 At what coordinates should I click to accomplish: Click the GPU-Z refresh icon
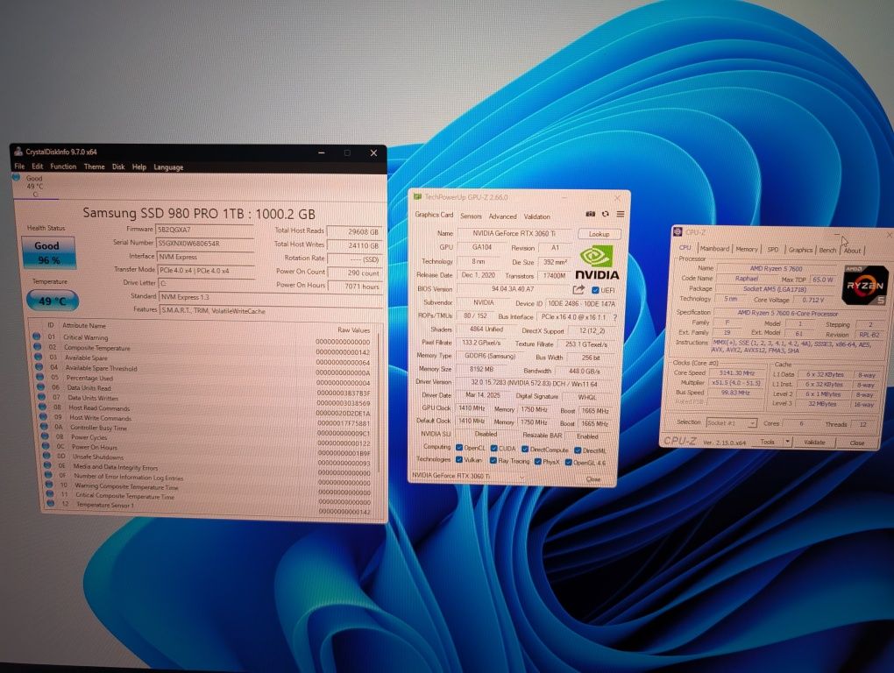[605, 215]
